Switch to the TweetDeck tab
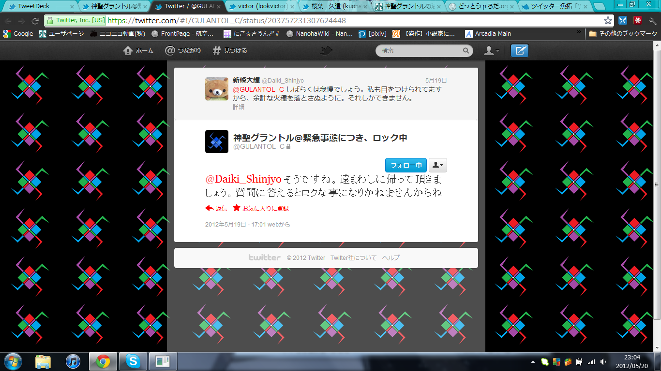The image size is (661, 371). 40,6
